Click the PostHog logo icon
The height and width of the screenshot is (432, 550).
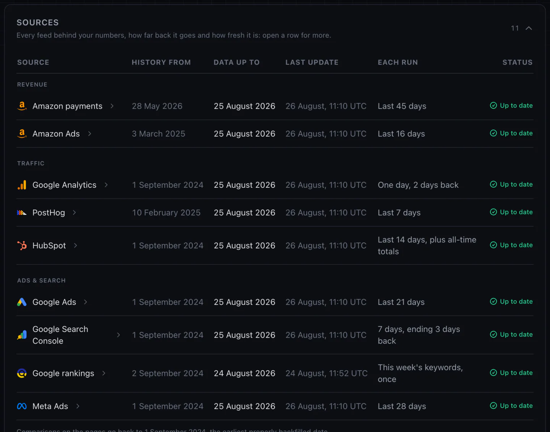point(22,213)
